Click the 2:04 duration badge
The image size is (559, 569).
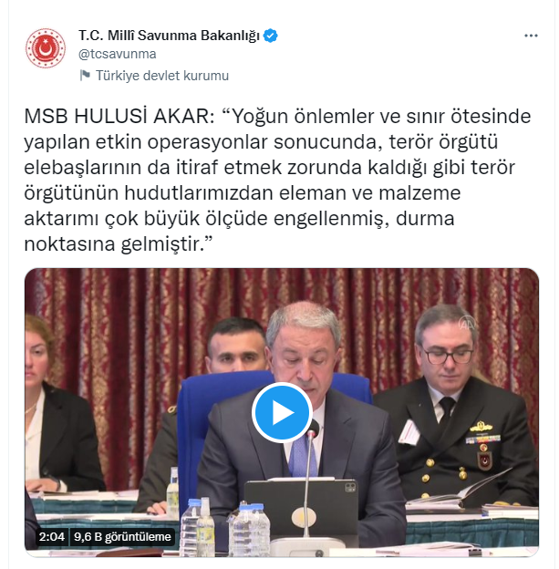click(x=52, y=537)
